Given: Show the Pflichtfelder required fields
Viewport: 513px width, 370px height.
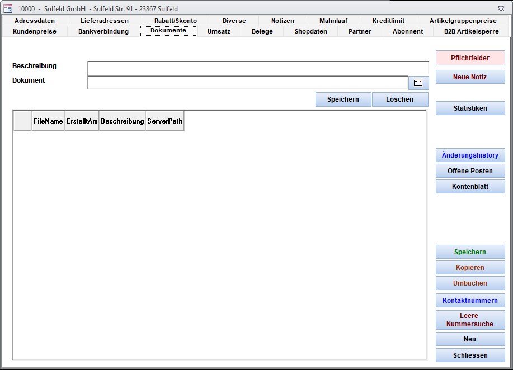Looking at the screenshot, I should tap(470, 58).
